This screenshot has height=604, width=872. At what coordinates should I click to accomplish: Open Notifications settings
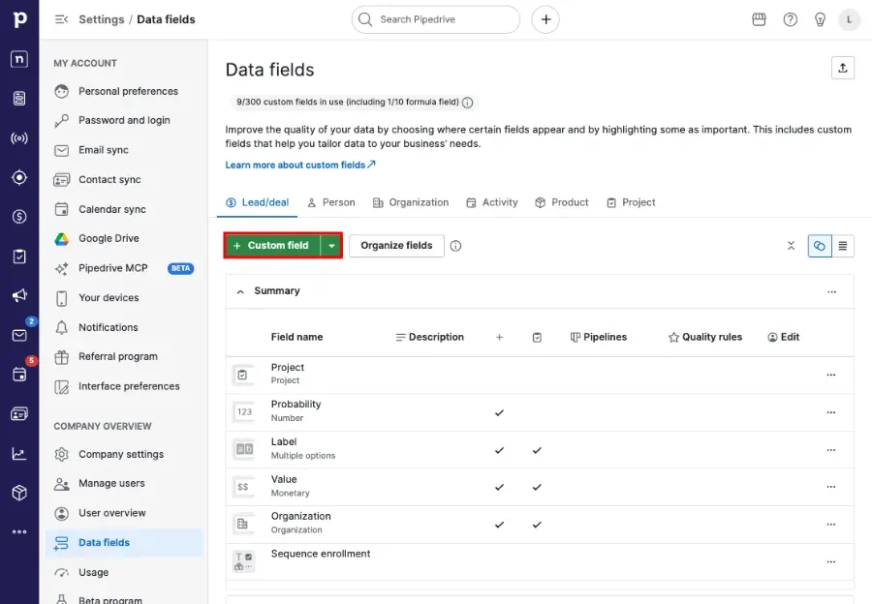pyautogui.click(x=124, y=327)
